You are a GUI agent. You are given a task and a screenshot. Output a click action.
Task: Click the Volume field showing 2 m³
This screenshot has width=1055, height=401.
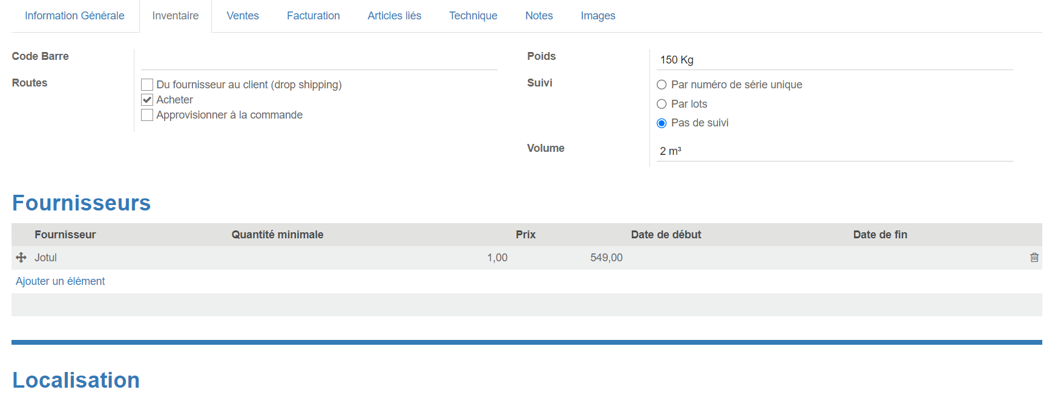(x=835, y=151)
